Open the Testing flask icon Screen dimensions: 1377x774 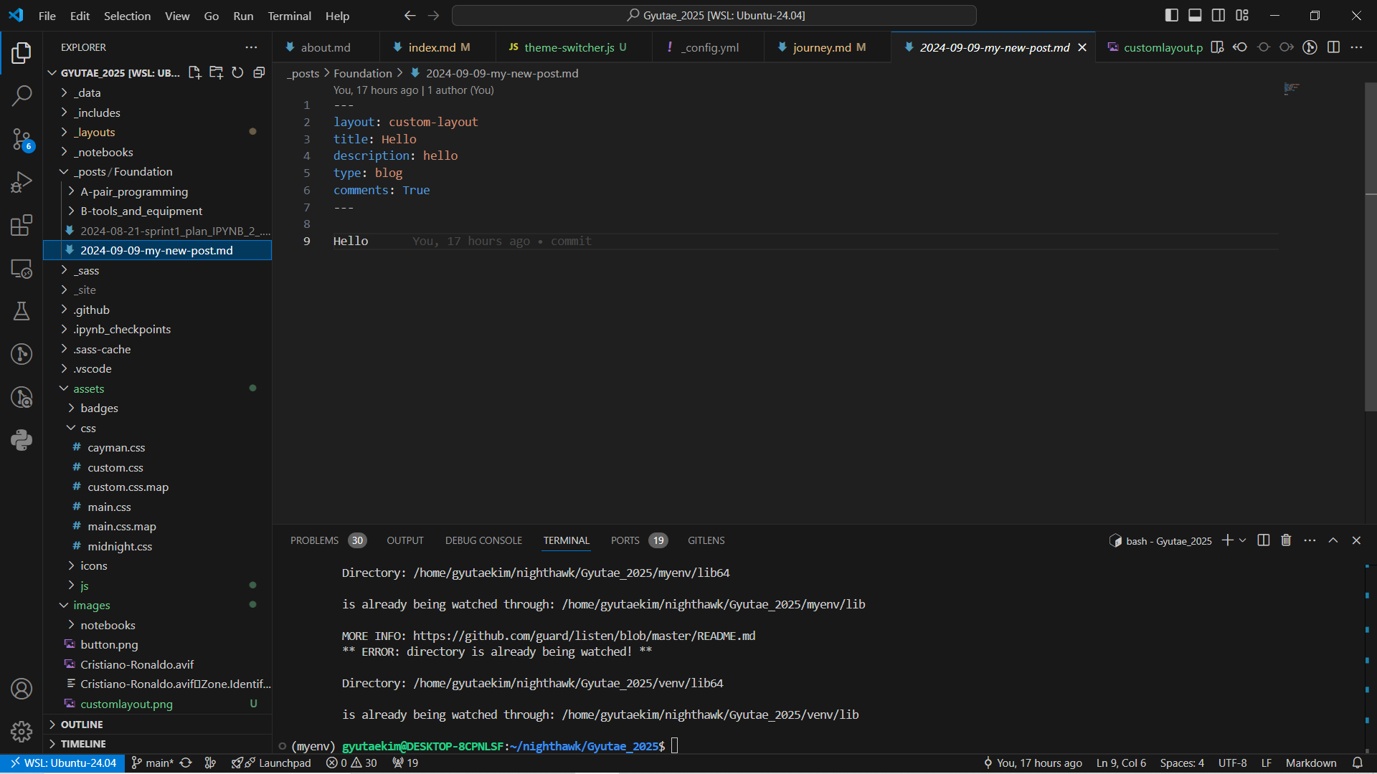(x=22, y=311)
